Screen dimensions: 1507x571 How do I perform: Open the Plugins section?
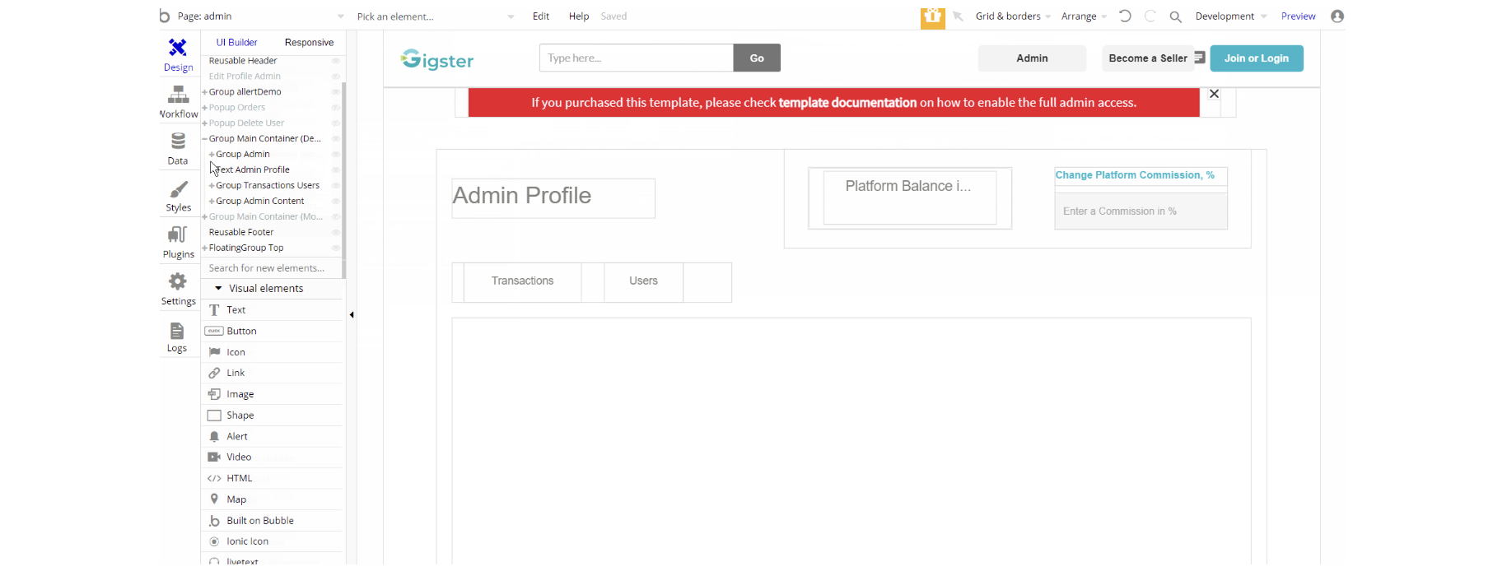[x=178, y=243]
